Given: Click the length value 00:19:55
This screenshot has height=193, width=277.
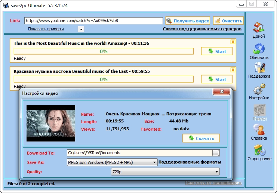Looking at the screenshot, I should 115,121.
